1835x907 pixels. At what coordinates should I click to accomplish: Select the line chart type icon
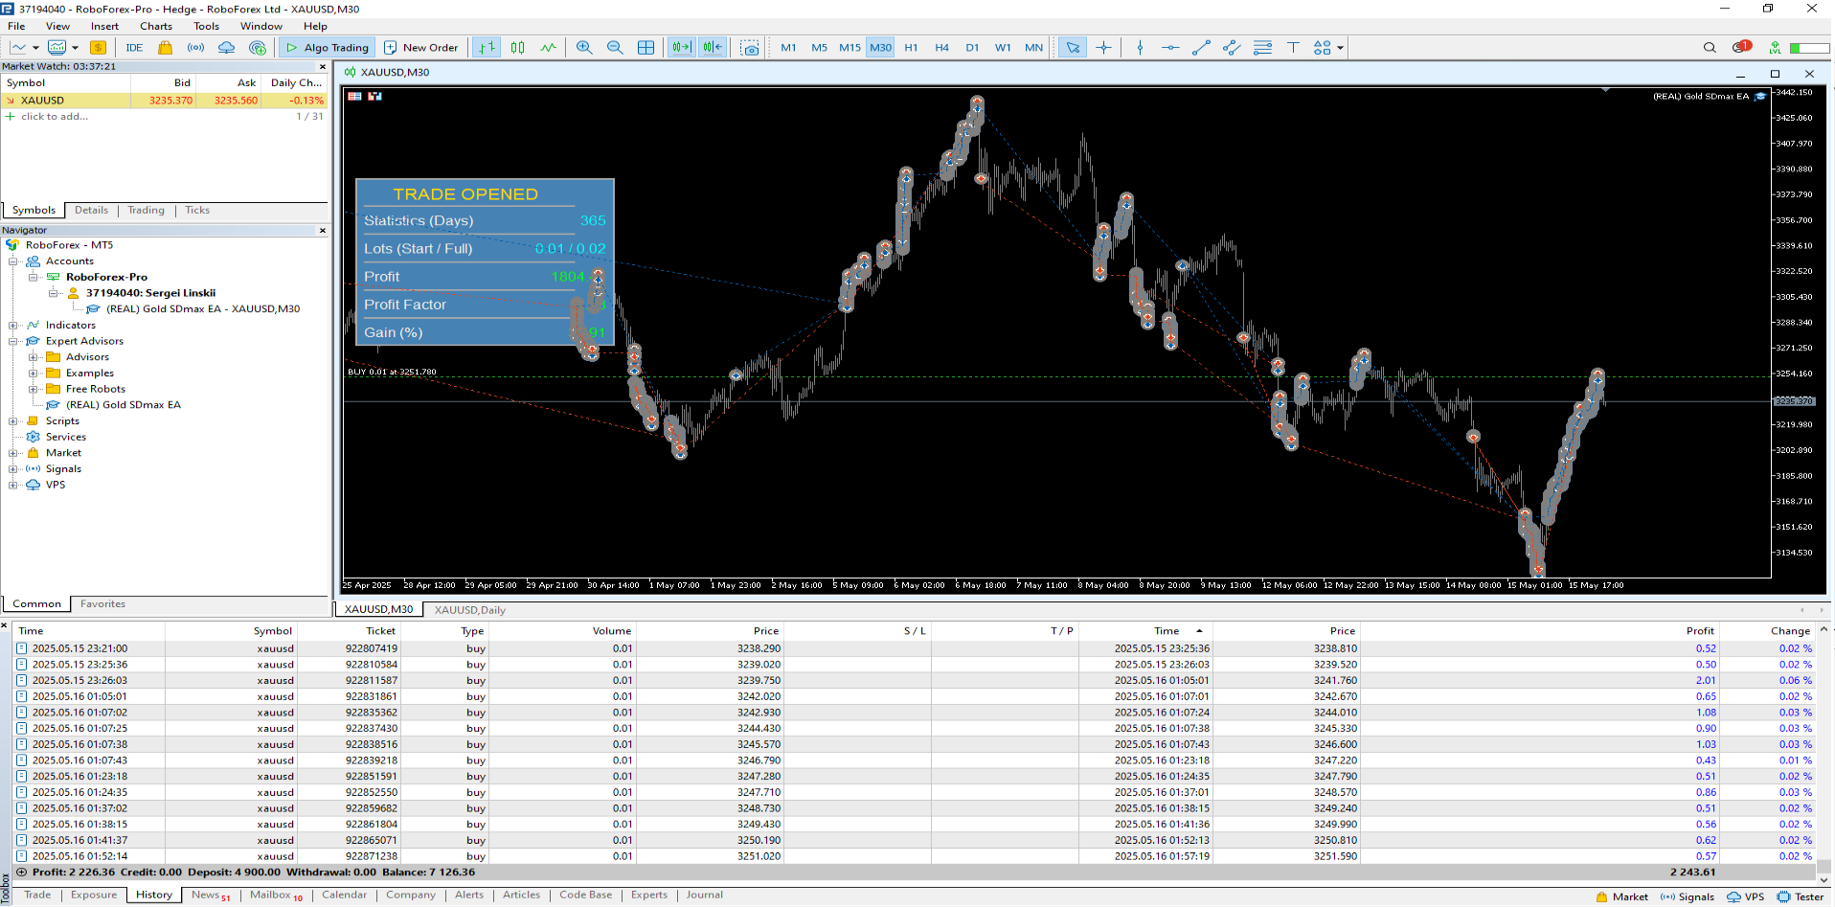point(548,47)
